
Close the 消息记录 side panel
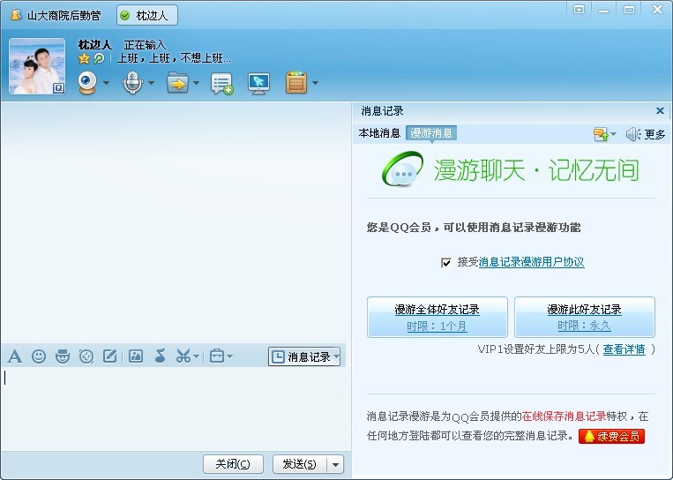(x=660, y=111)
